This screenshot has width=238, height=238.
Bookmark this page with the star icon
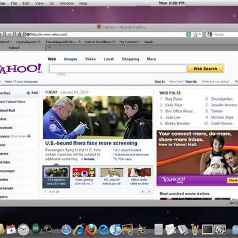click(195, 34)
